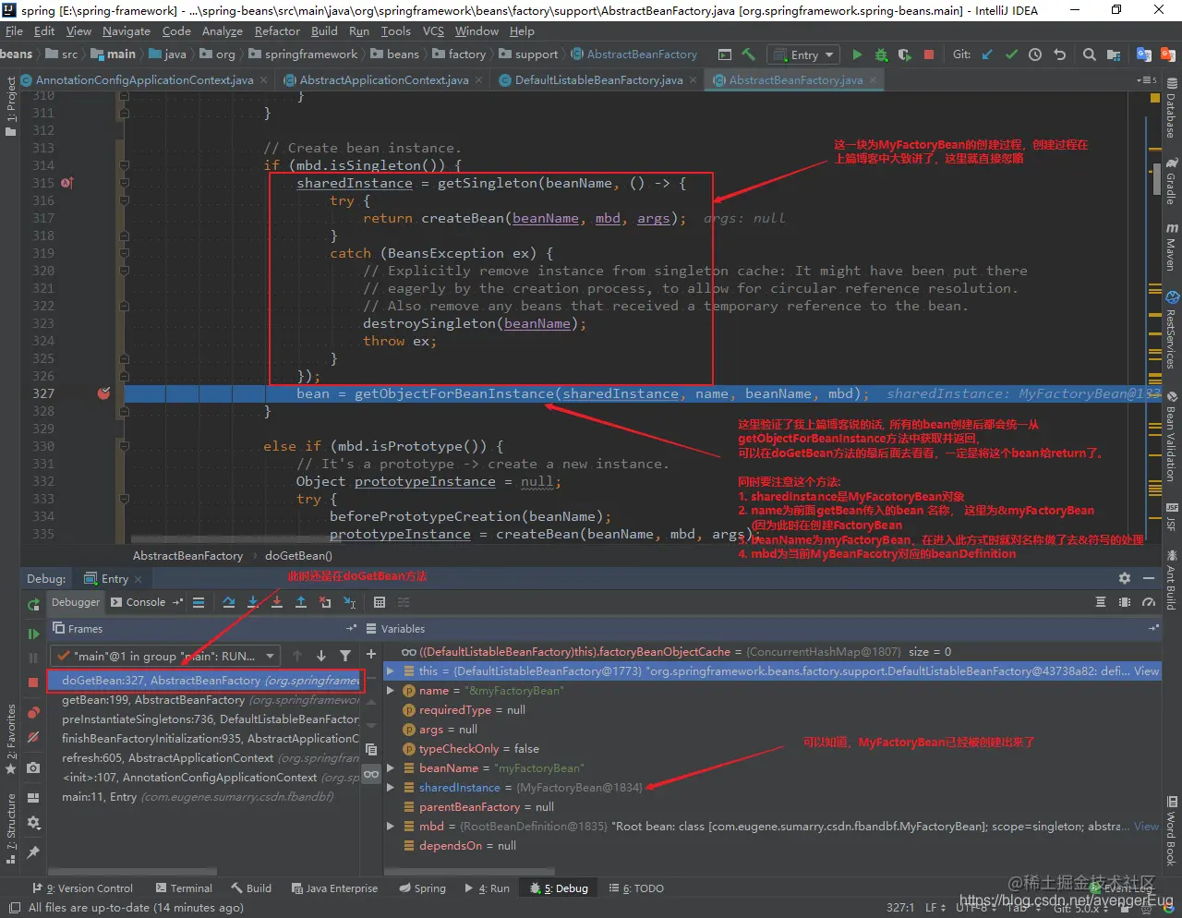Revert changes with the Git rollback arrow
The width and height of the screenshot is (1182, 918).
tap(1059, 54)
